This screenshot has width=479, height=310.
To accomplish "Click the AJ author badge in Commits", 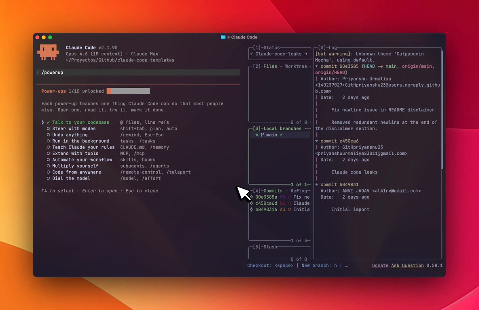I will 283,209.
